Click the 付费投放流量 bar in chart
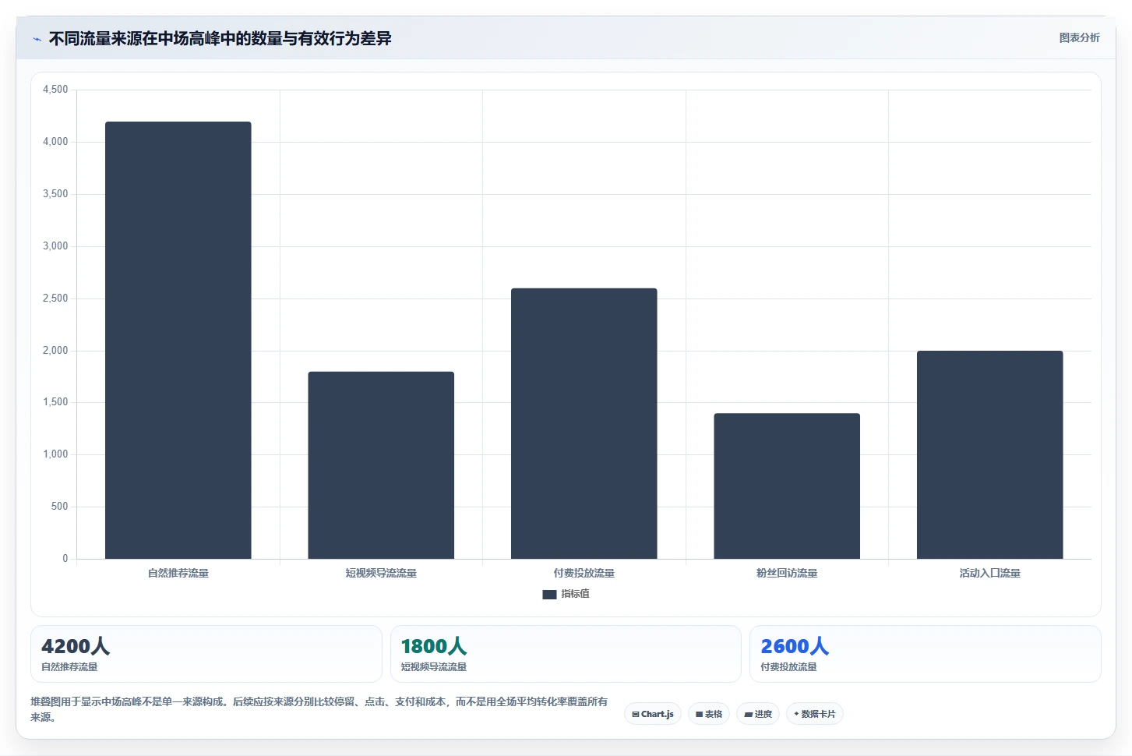Screen dimensions: 1132x756 click(584, 423)
